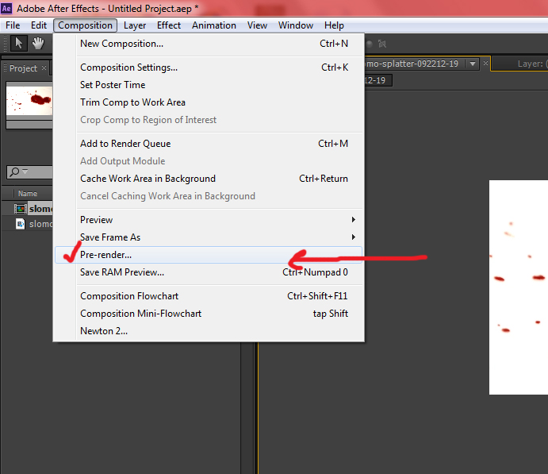The width and height of the screenshot is (548, 474).
Task: Open the Window menu
Action: click(x=296, y=25)
